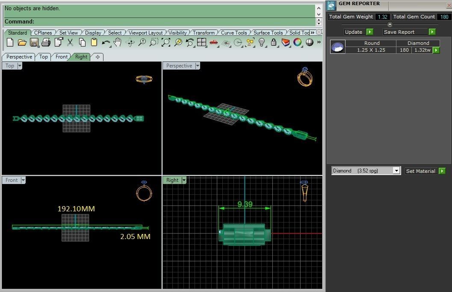Open Document Properties icon
Viewport: 452px width, 292px height.
coord(59,43)
